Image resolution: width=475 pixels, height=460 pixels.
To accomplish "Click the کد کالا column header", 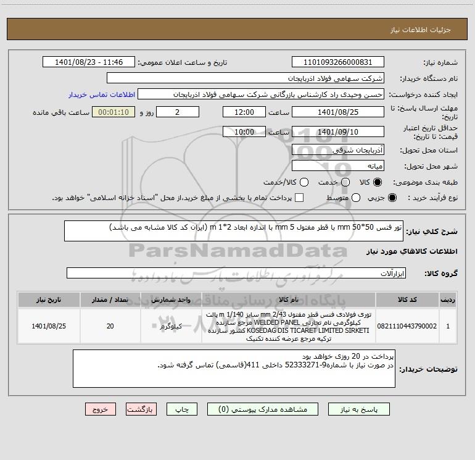I will (x=407, y=299).
